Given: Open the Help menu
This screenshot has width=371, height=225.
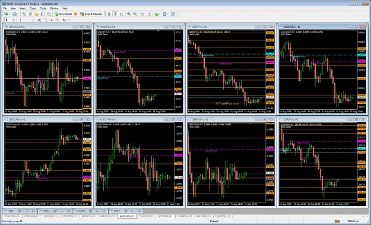Looking at the screenshot, I should tap(65, 8).
